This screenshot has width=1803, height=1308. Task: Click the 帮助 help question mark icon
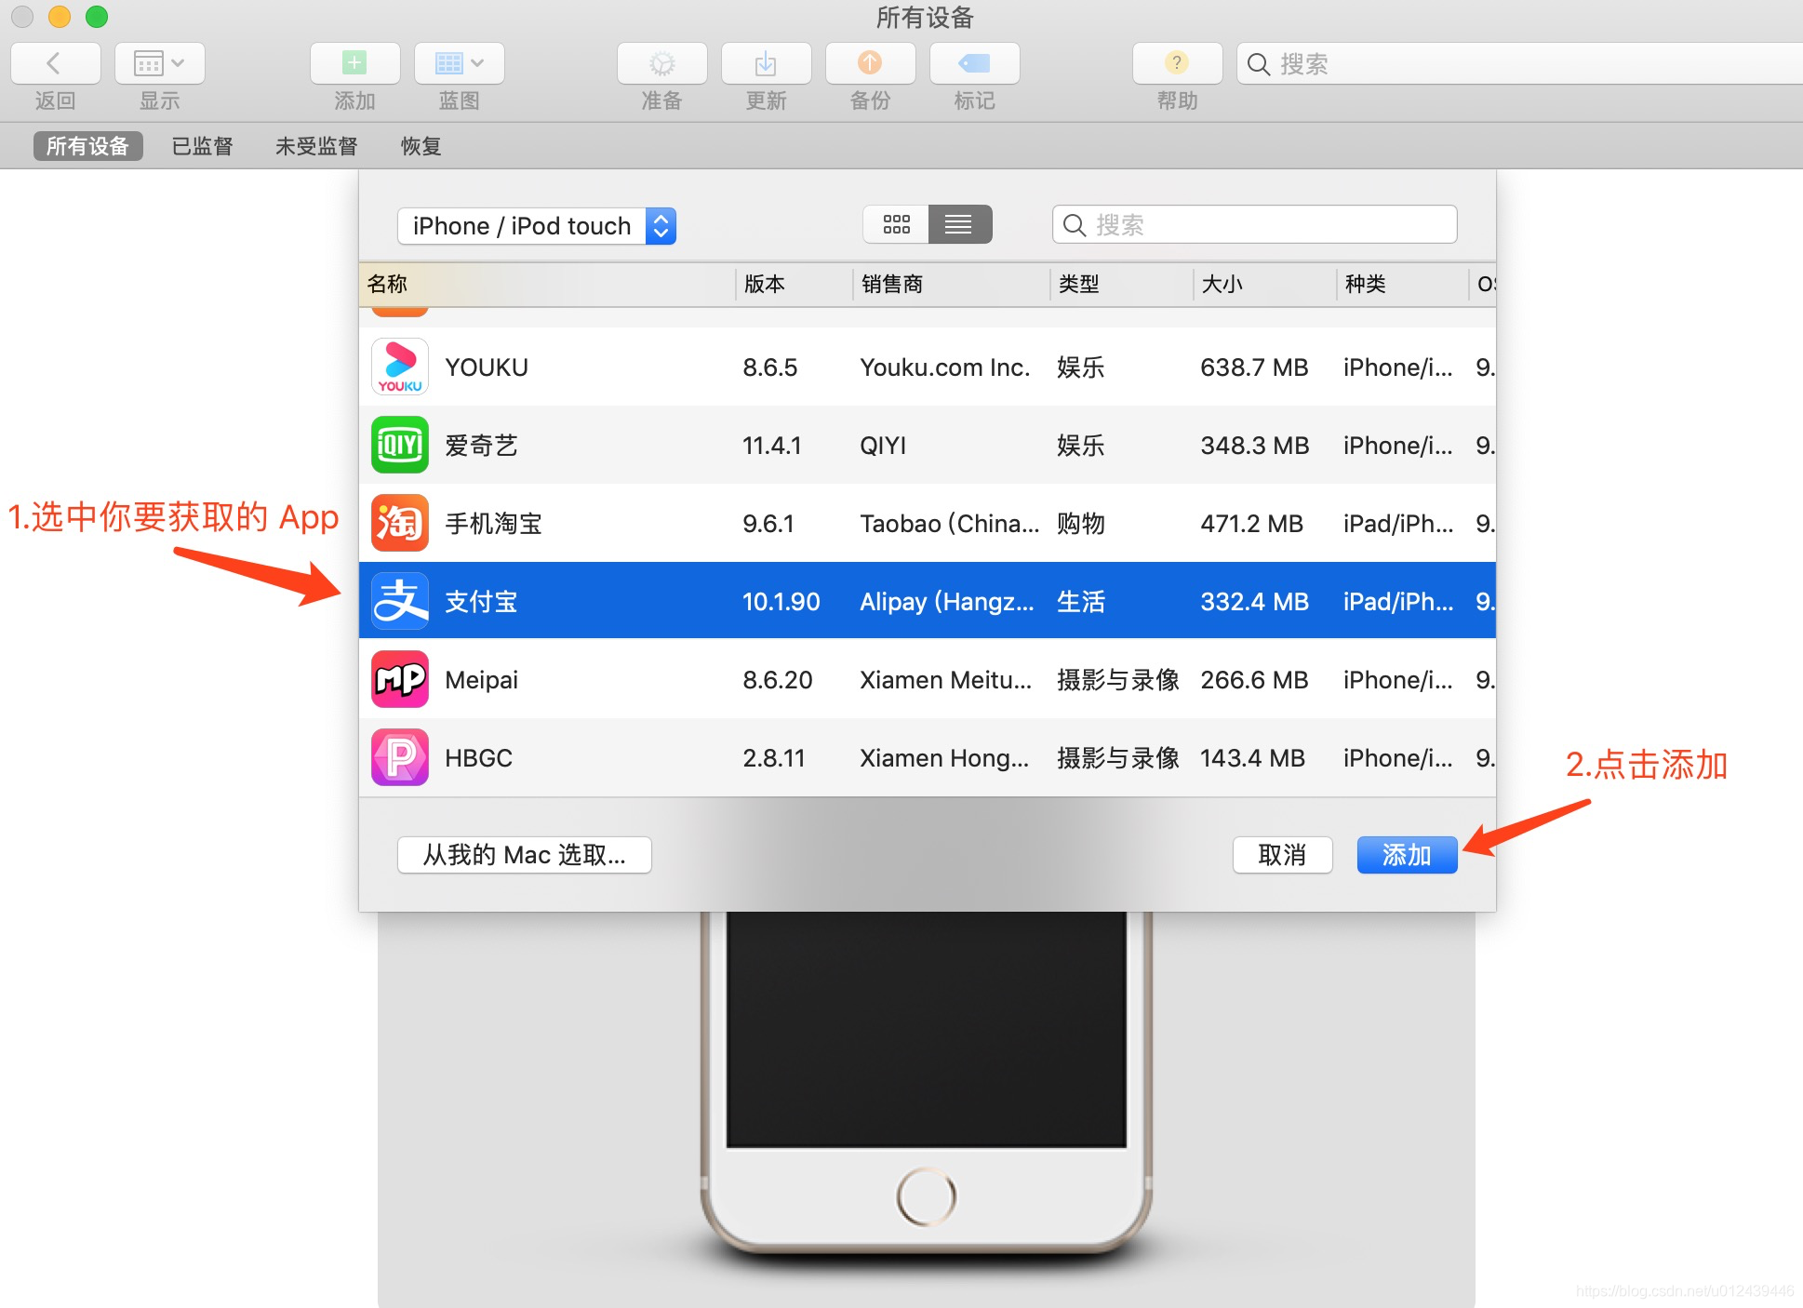[x=1177, y=63]
